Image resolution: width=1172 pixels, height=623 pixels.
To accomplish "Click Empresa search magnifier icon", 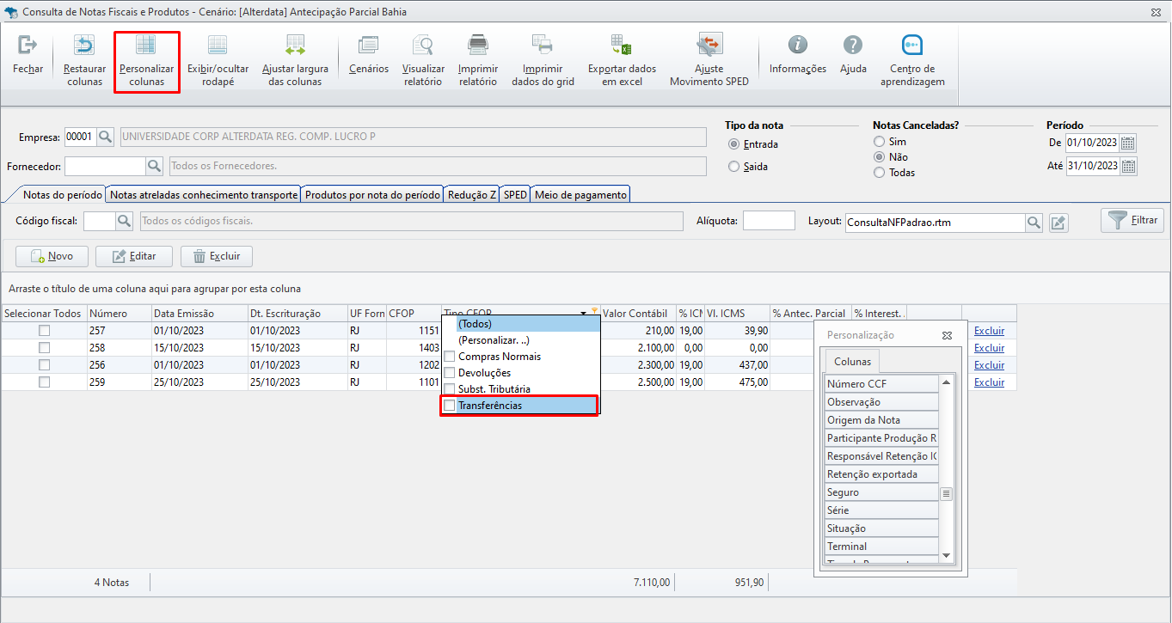I will click(105, 137).
